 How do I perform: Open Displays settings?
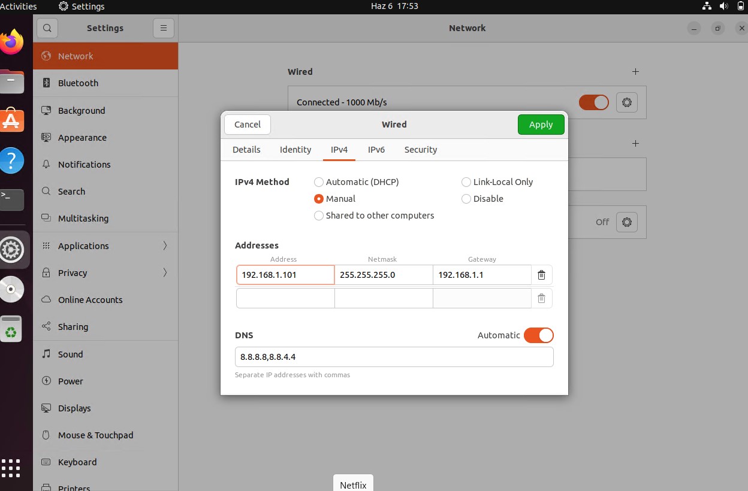(x=105, y=408)
